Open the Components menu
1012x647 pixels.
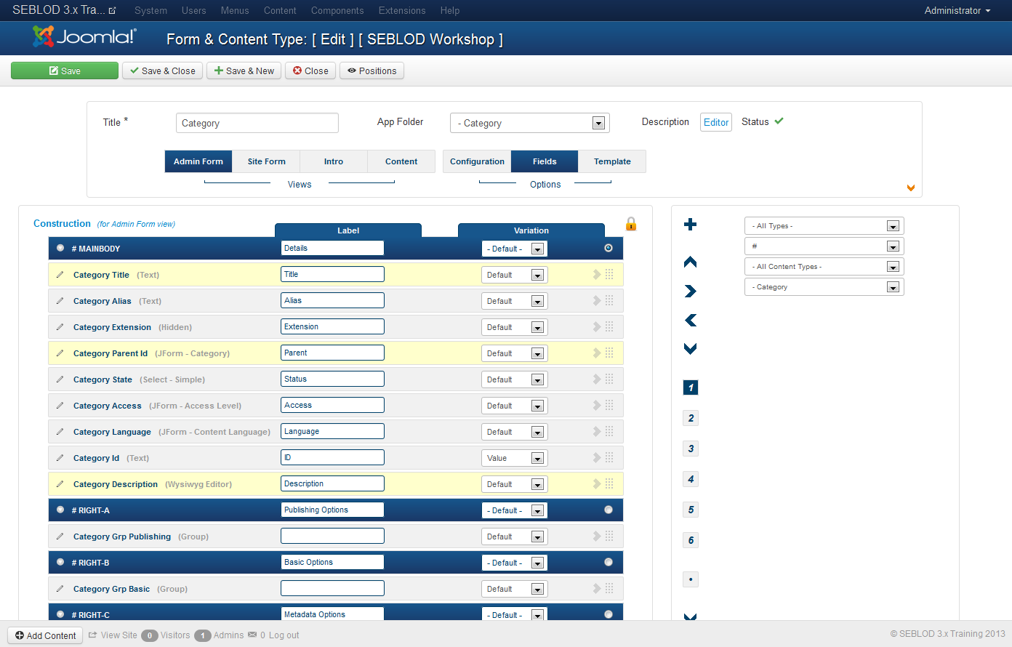point(337,10)
